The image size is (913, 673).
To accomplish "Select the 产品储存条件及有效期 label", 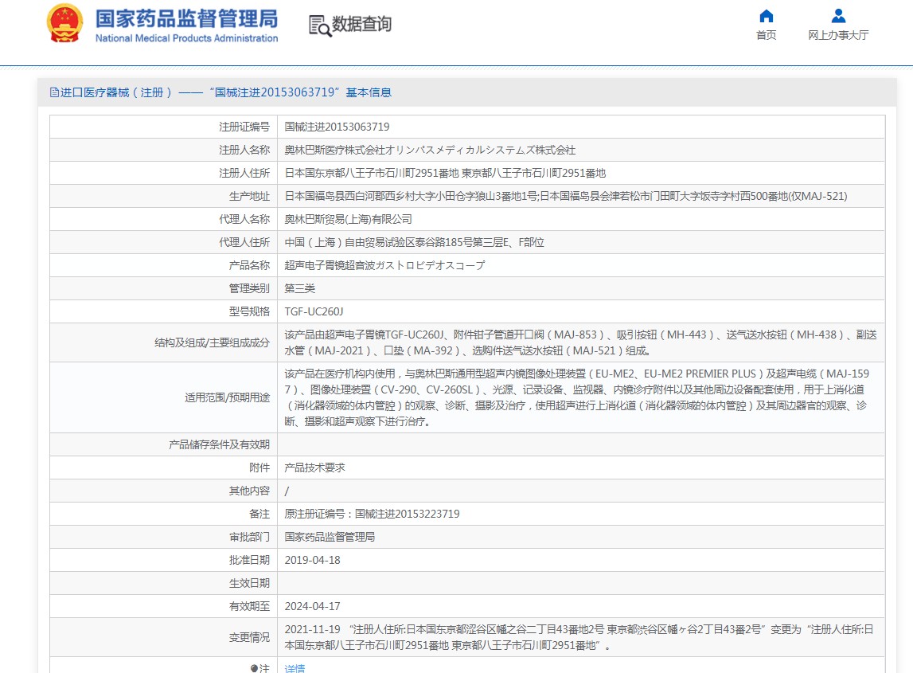I will (220, 444).
